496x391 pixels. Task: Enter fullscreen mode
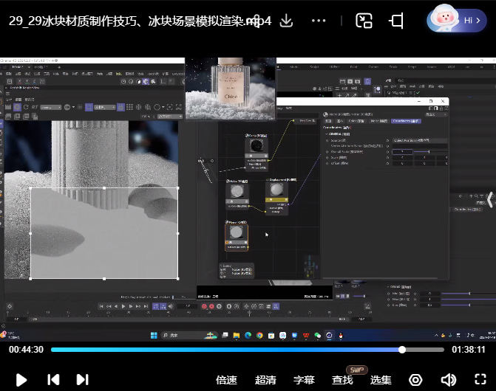tap(479, 380)
